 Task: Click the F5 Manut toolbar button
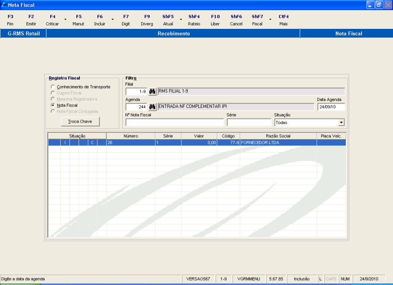point(79,20)
